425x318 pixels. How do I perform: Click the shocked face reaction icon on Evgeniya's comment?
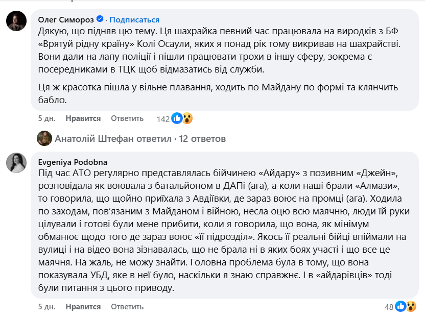[411, 306]
